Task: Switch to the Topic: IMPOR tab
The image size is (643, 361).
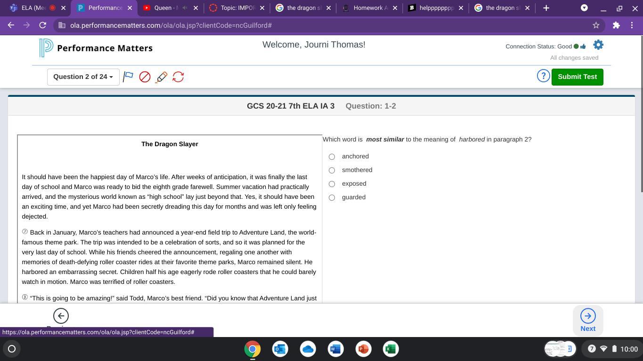Action: 238,8
